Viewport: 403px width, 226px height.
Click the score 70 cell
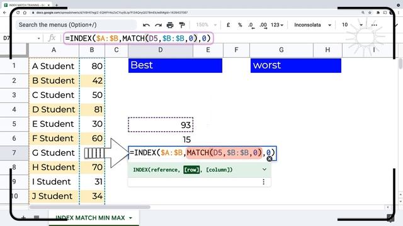92,167
